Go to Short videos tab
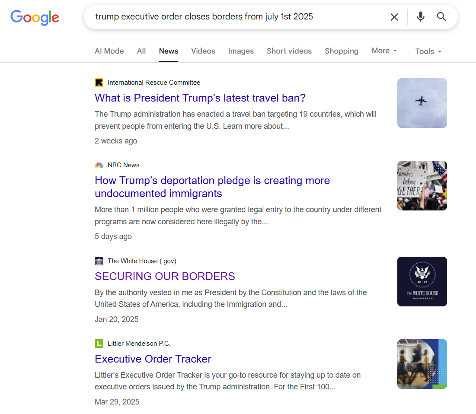This screenshot has width=476, height=414. (289, 51)
